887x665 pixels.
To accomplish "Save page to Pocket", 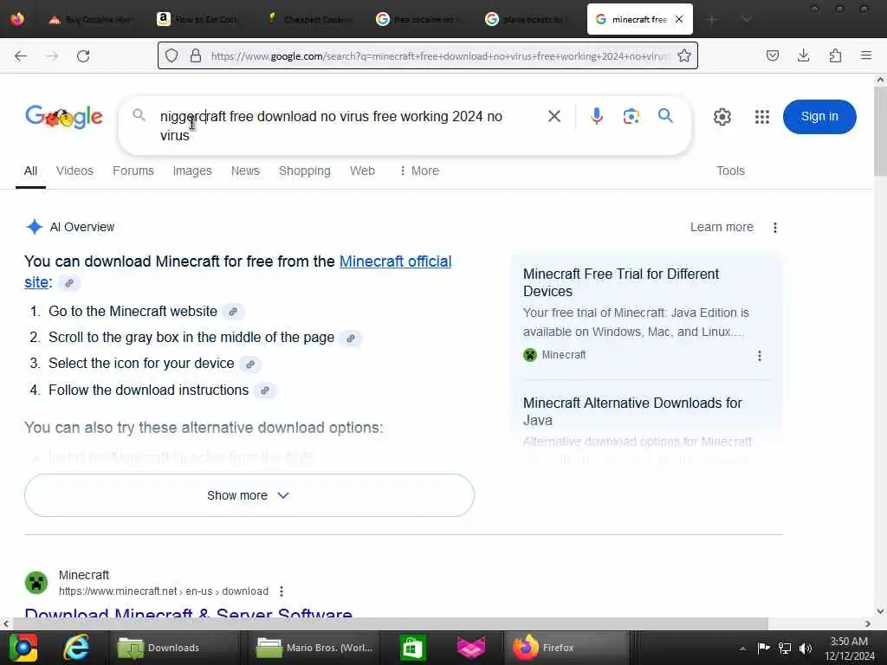I will [772, 55].
